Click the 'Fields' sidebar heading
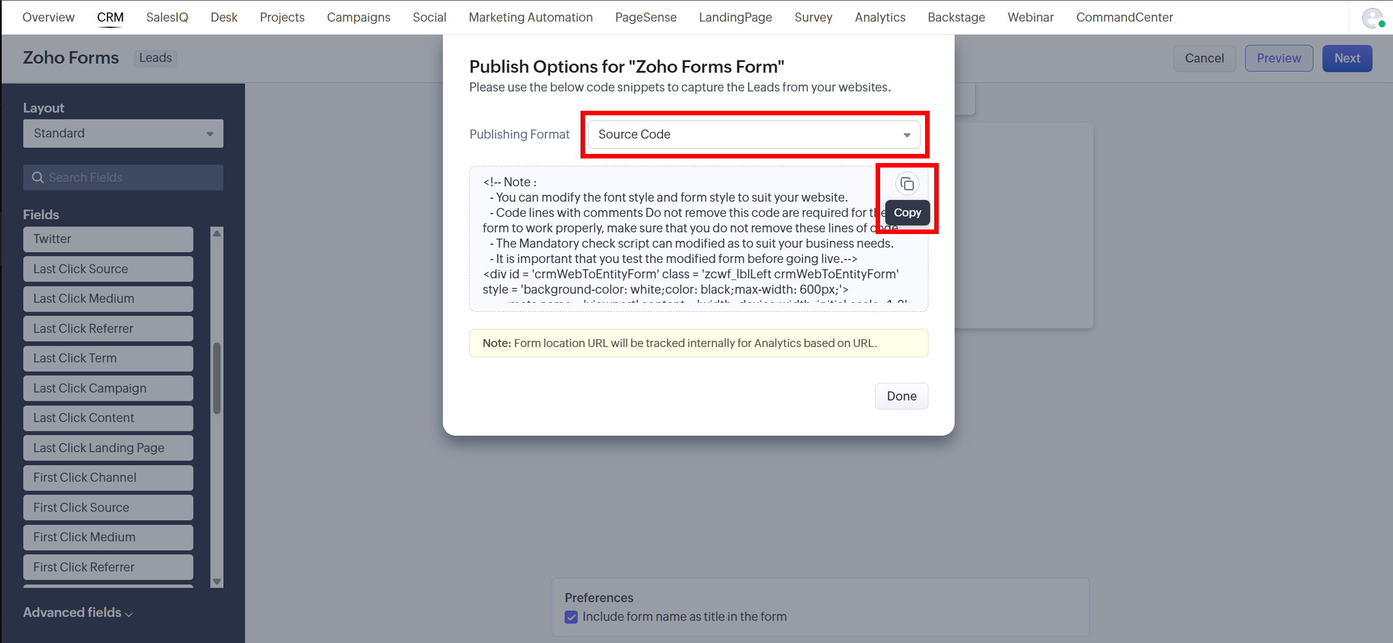The image size is (1393, 643). 41,215
